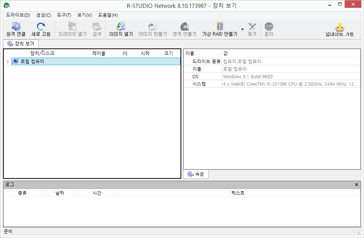Click the 크기 column header
The image size is (364, 238).
[169, 53]
